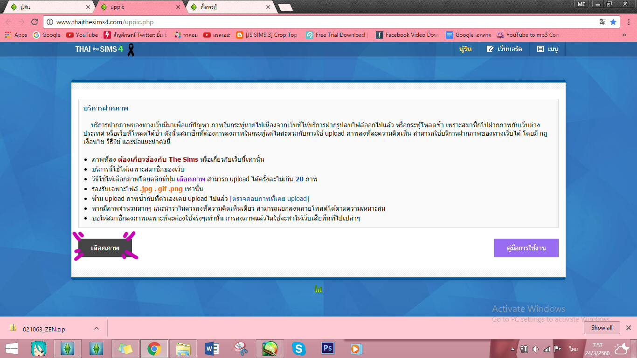The image size is (637, 358).
Task: Open YouTube to mp3 Converter bookmark
Action: (528, 35)
